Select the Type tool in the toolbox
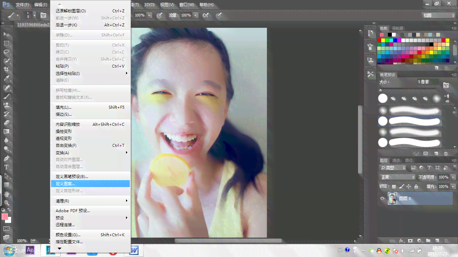 [6, 167]
